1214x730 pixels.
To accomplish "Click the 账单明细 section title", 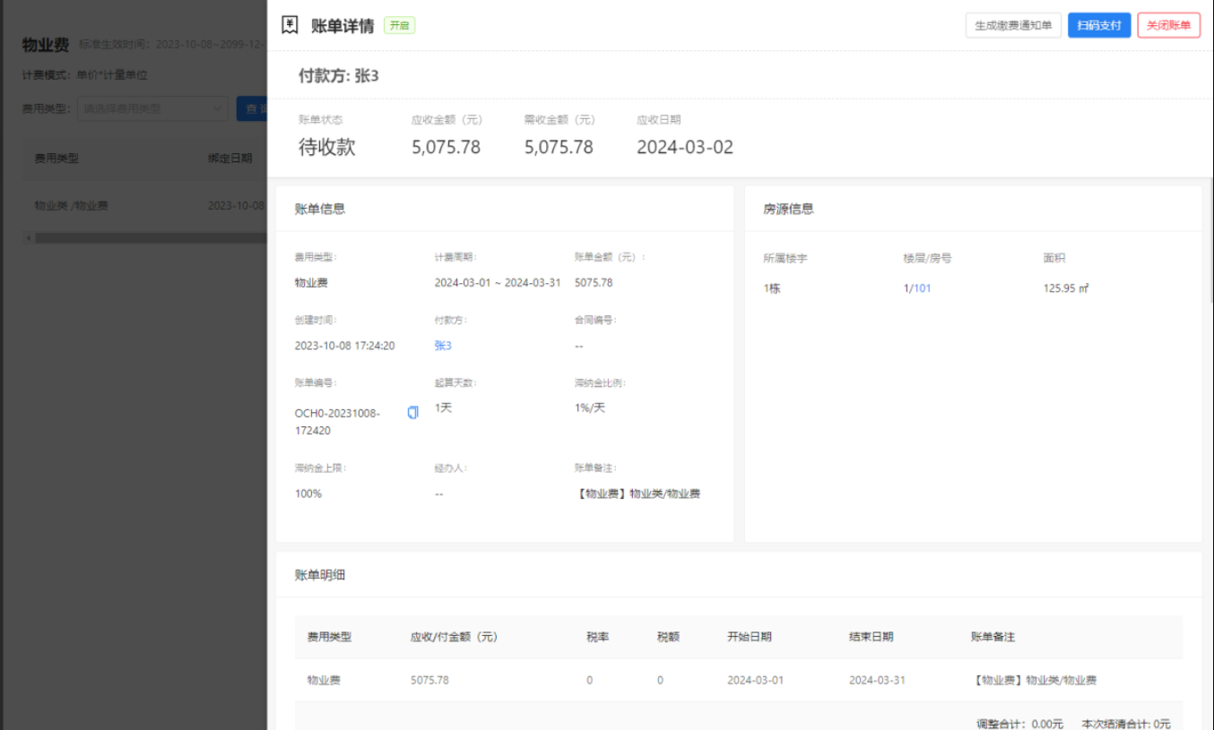I will (320, 575).
